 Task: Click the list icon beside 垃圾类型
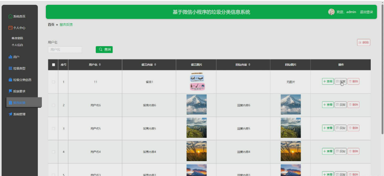coord(10,68)
